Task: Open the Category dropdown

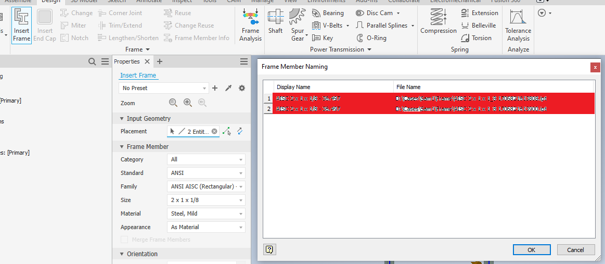Action: tap(206, 159)
